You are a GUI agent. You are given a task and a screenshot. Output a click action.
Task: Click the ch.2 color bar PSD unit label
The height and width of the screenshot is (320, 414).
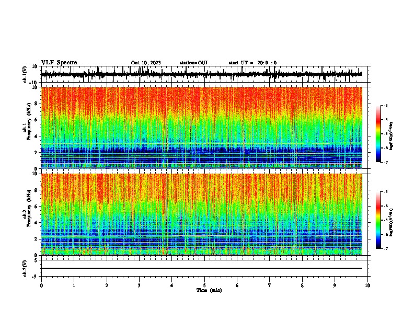click(391, 222)
